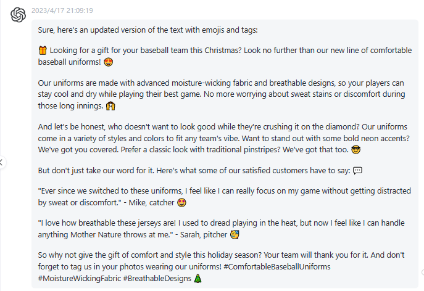Click the heart-eyes emoji after baseball uniforms
The image size is (424, 291).
click(x=109, y=62)
